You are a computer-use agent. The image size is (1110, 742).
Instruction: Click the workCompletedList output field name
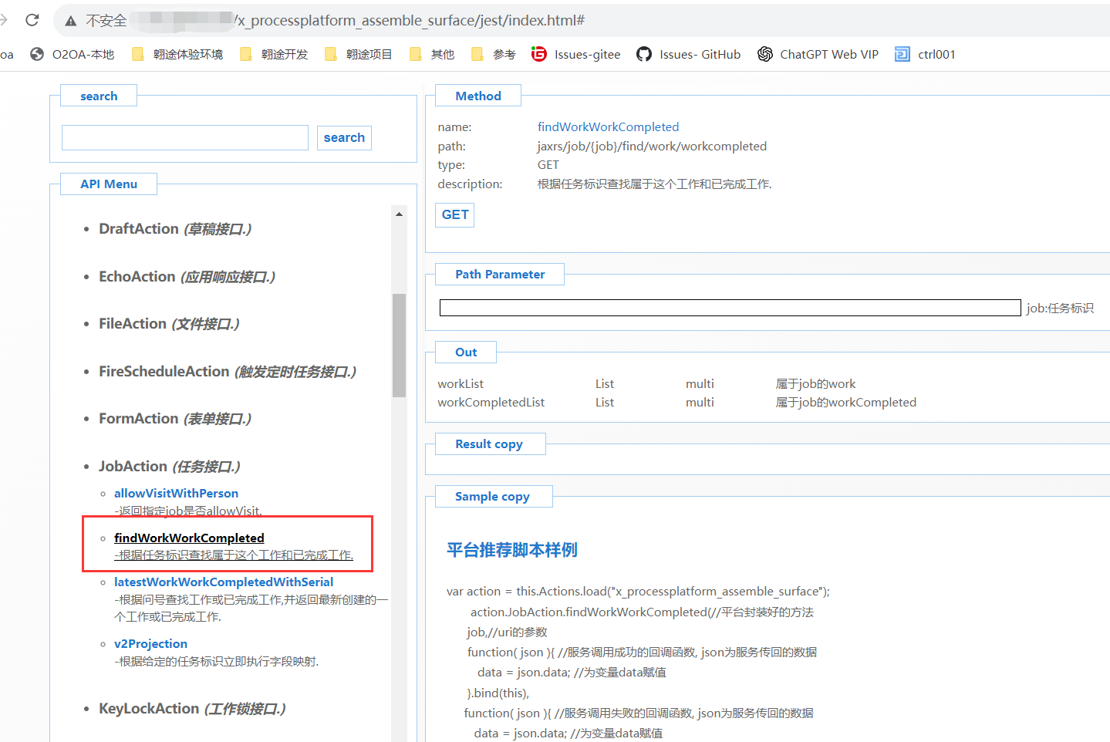pos(491,403)
